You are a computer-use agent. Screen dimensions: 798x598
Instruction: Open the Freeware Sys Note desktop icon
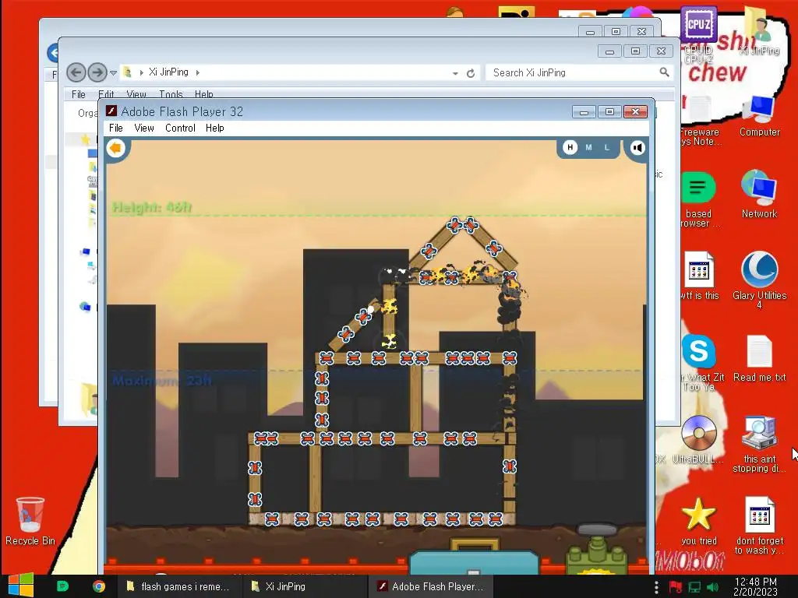[699, 121]
